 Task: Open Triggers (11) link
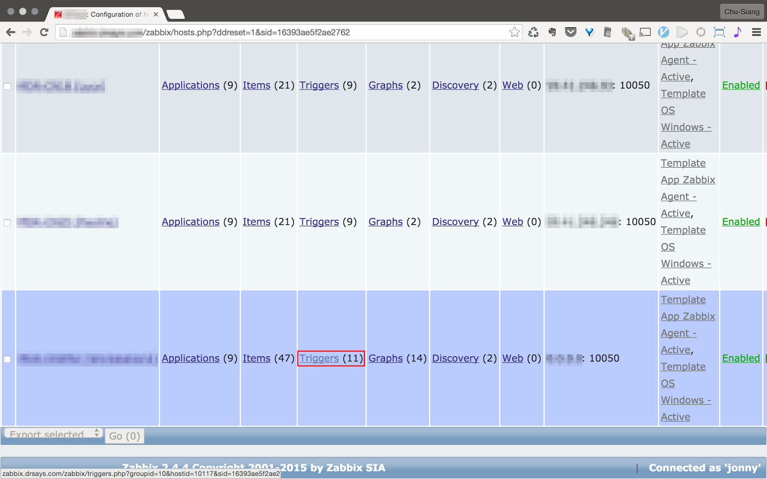(319, 358)
